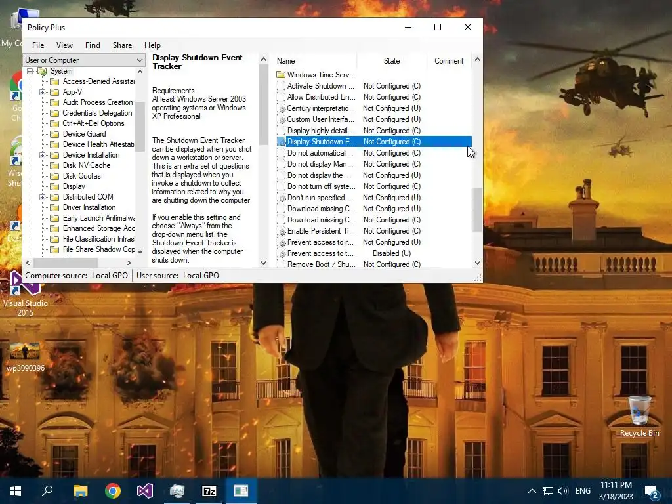The height and width of the screenshot is (504, 672).
Task: Select Remove Boot / Shutdown policy row
Action: coord(373,264)
